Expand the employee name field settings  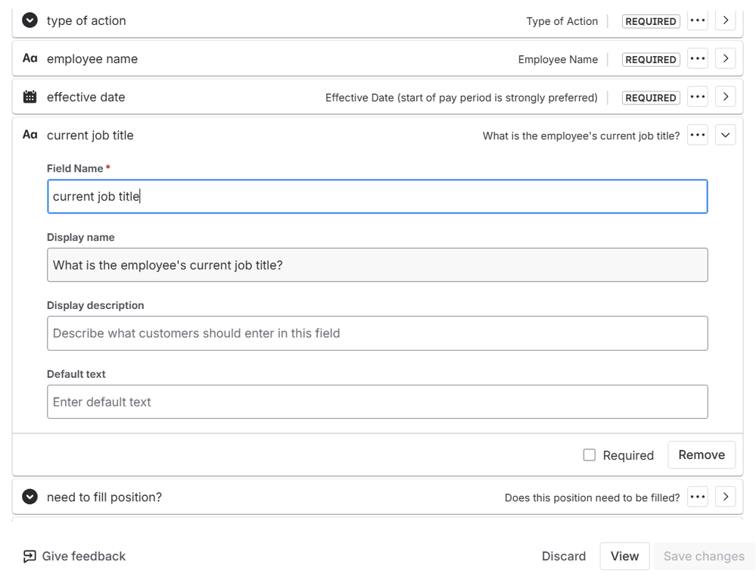(x=725, y=58)
